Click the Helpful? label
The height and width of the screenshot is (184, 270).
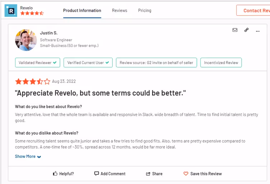(x=66, y=174)
